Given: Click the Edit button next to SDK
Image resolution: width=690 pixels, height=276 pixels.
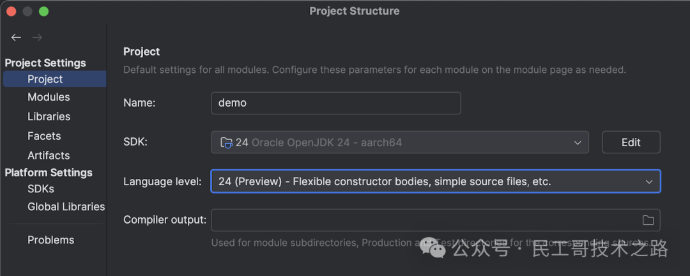Looking at the screenshot, I should click(631, 142).
